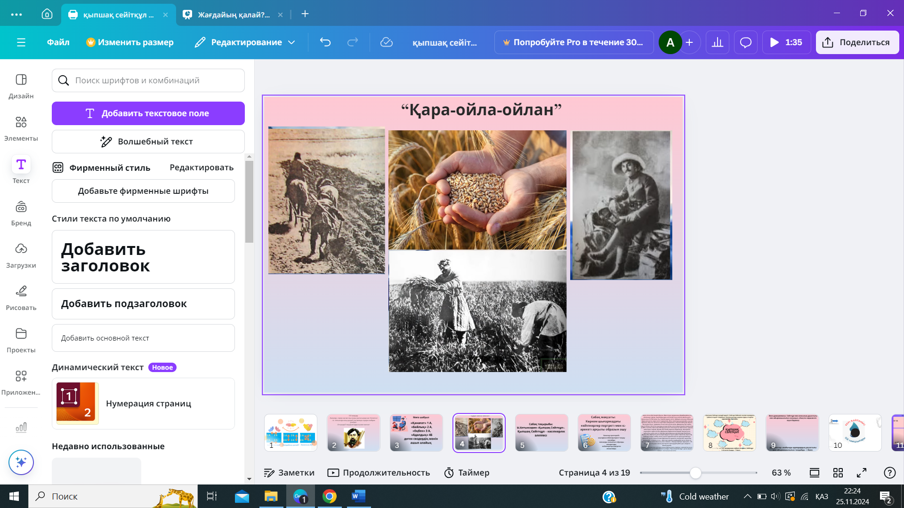
Task: Click the cloud save status icon
Action: (386, 42)
